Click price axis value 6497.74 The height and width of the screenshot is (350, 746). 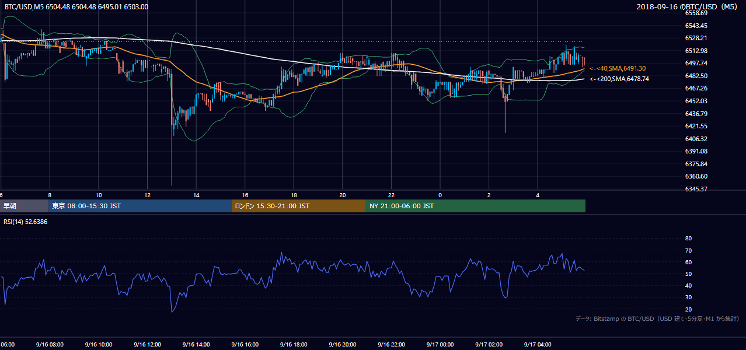pos(696,63)
